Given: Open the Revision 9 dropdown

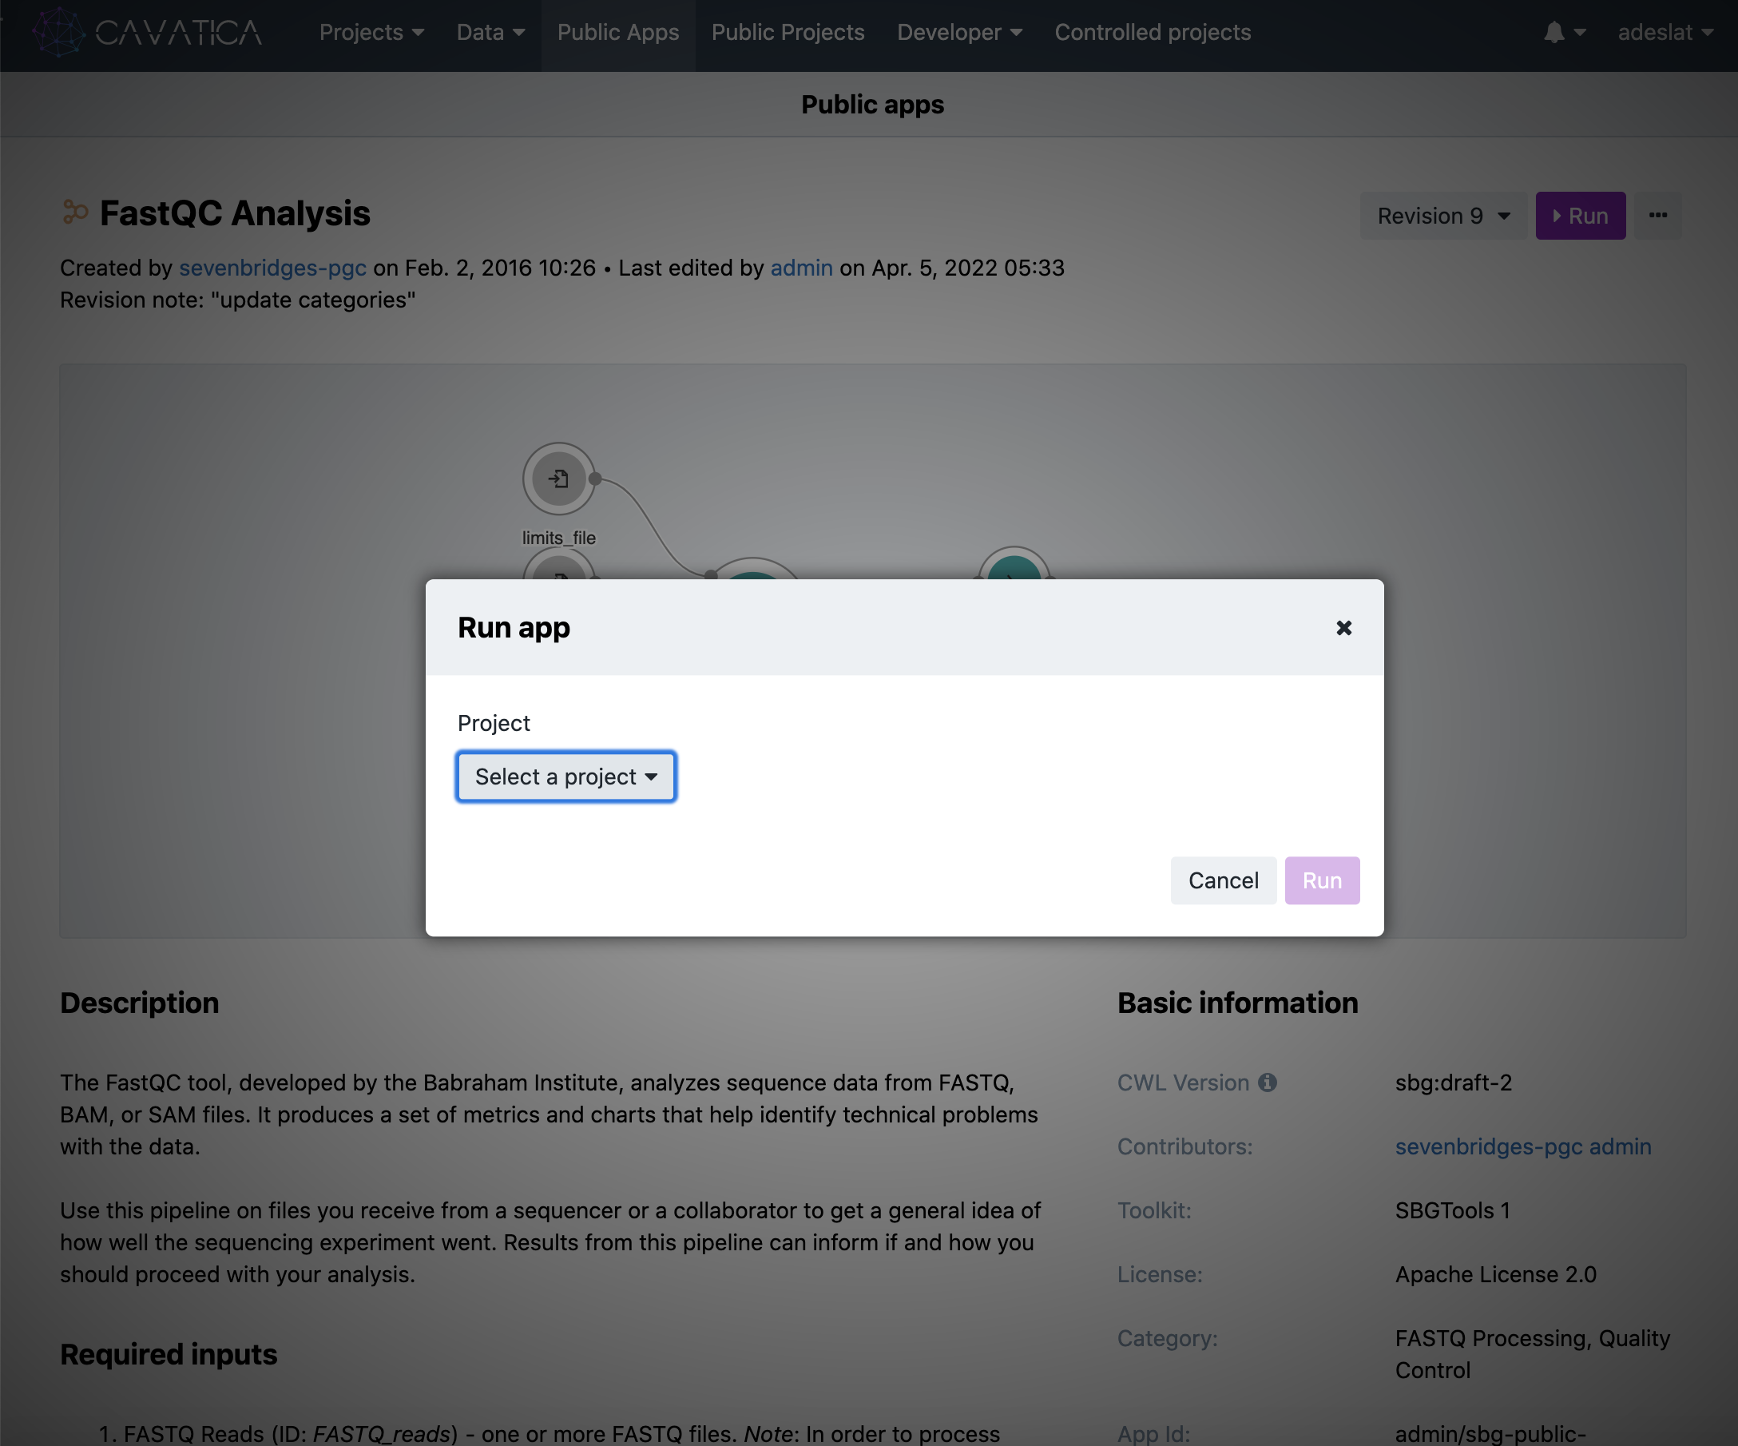Looking at the screenshot, I should (1442, 216).
